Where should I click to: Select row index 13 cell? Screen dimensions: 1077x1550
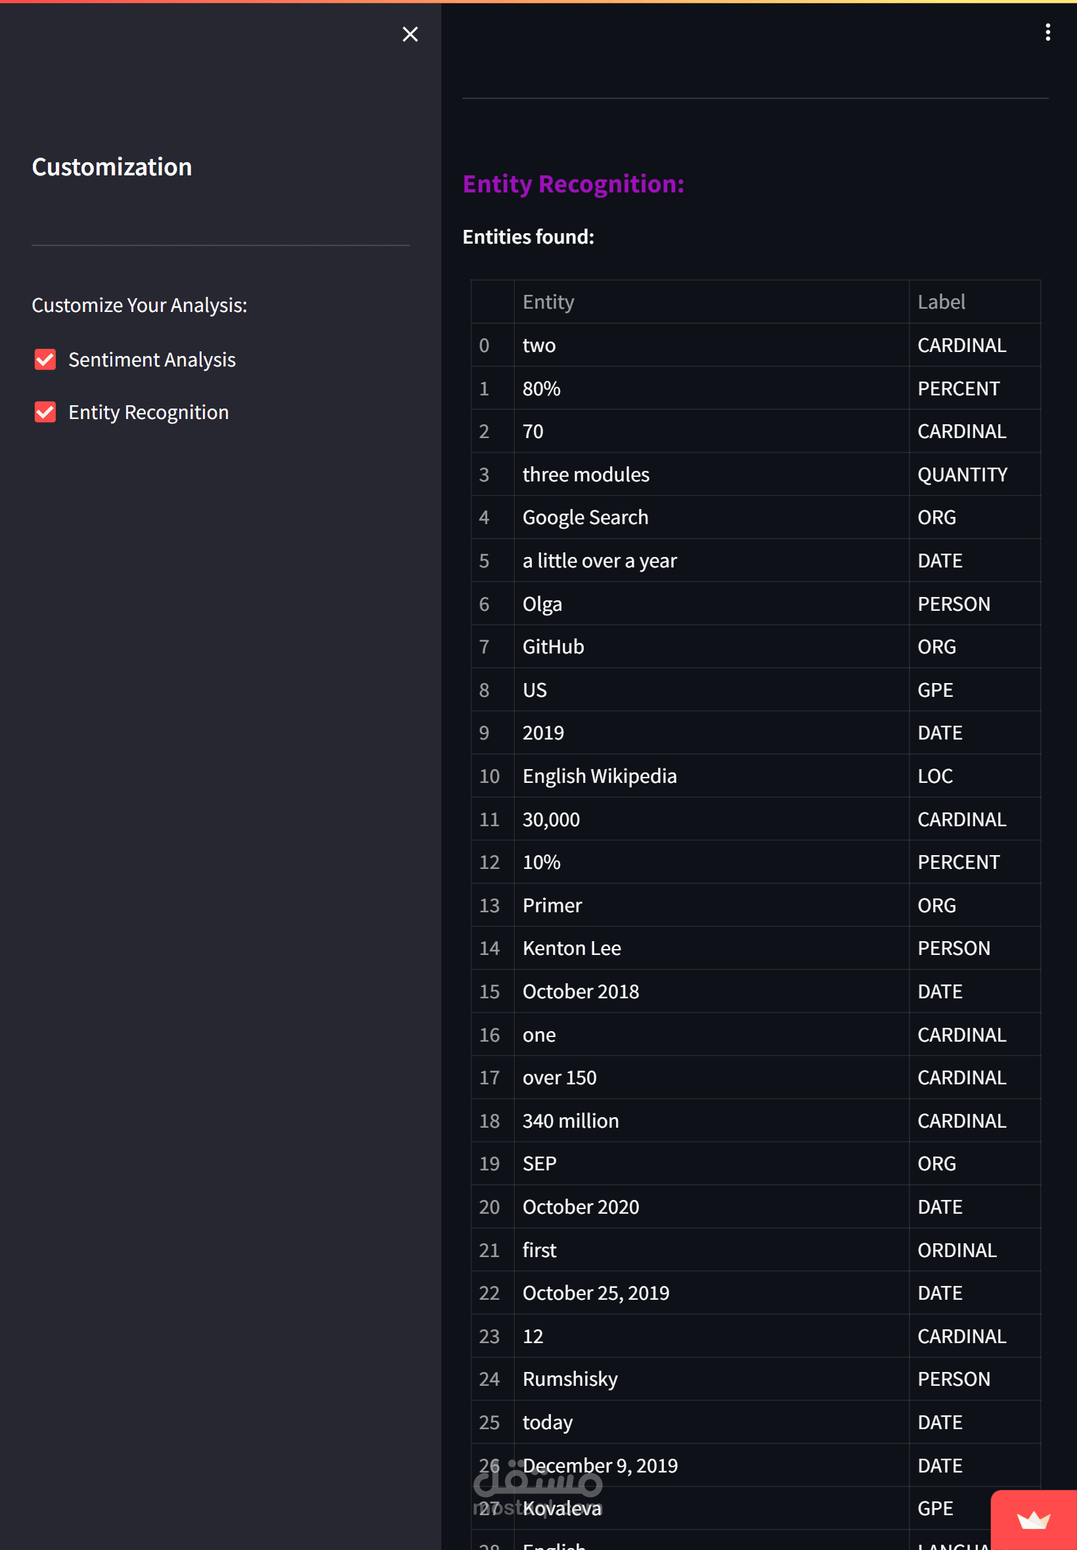(490, 906)
